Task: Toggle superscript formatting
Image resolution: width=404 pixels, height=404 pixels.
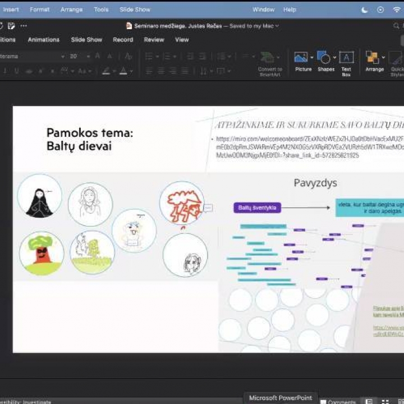Action: tap(40, 71)
